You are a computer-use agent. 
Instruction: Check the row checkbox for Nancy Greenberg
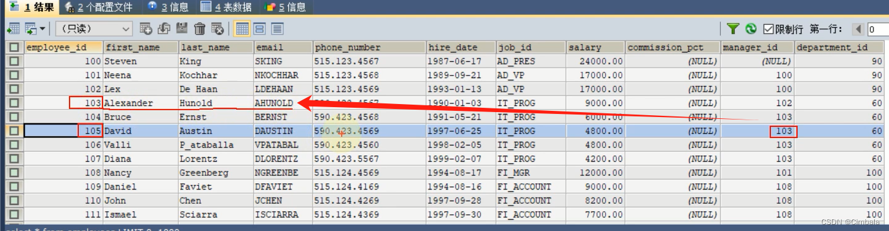point(14,173)
